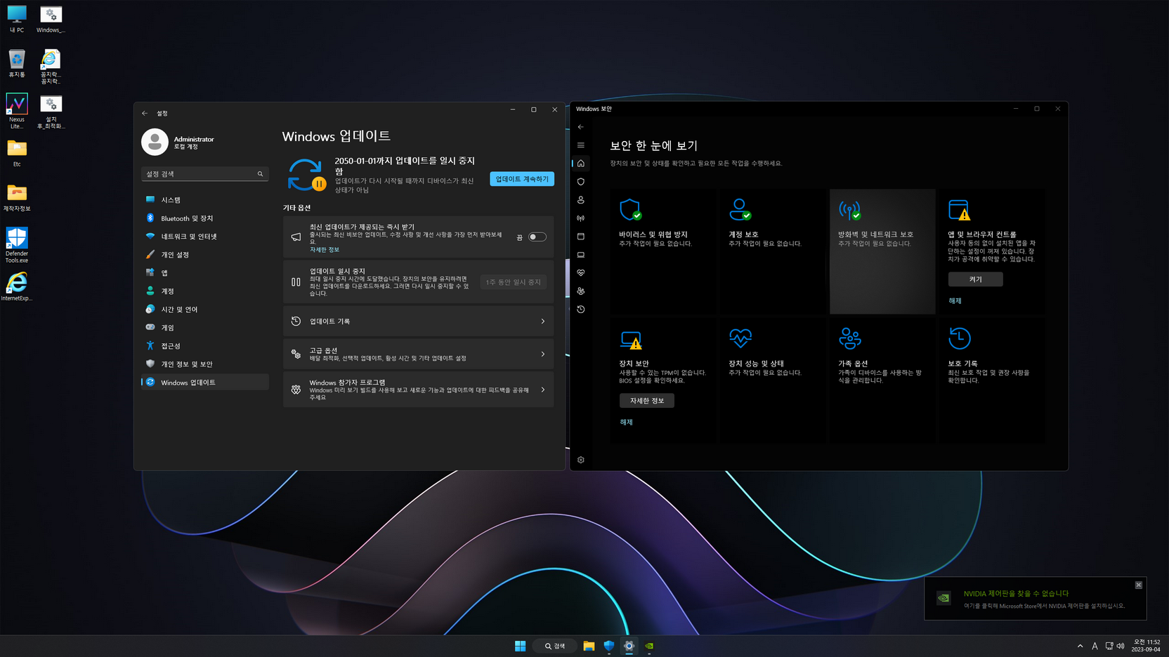The width and height of the screenshot is (1169, 657).
Task: Click 해제 link under 앱 및 브라우저 컨트롤
Action: coord(955,301)
